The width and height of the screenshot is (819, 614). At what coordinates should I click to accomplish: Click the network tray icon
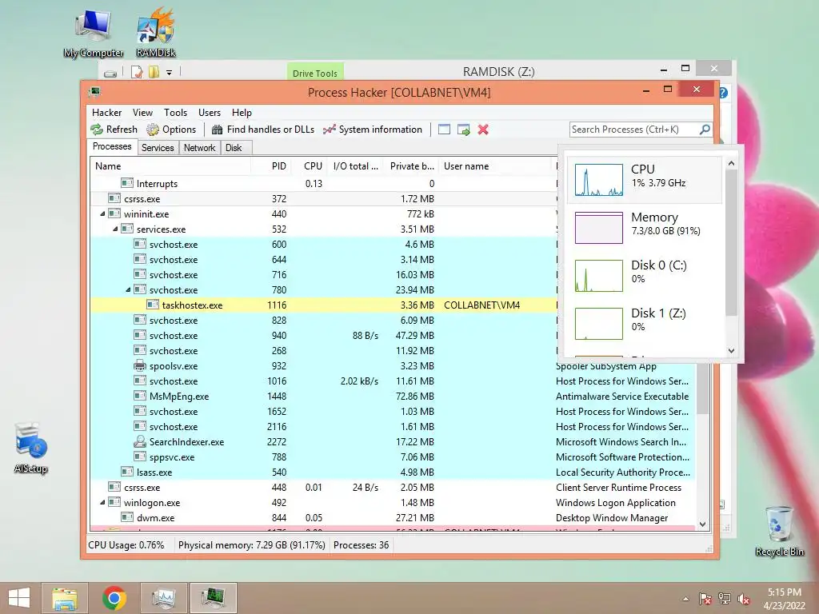click(725, 599)
